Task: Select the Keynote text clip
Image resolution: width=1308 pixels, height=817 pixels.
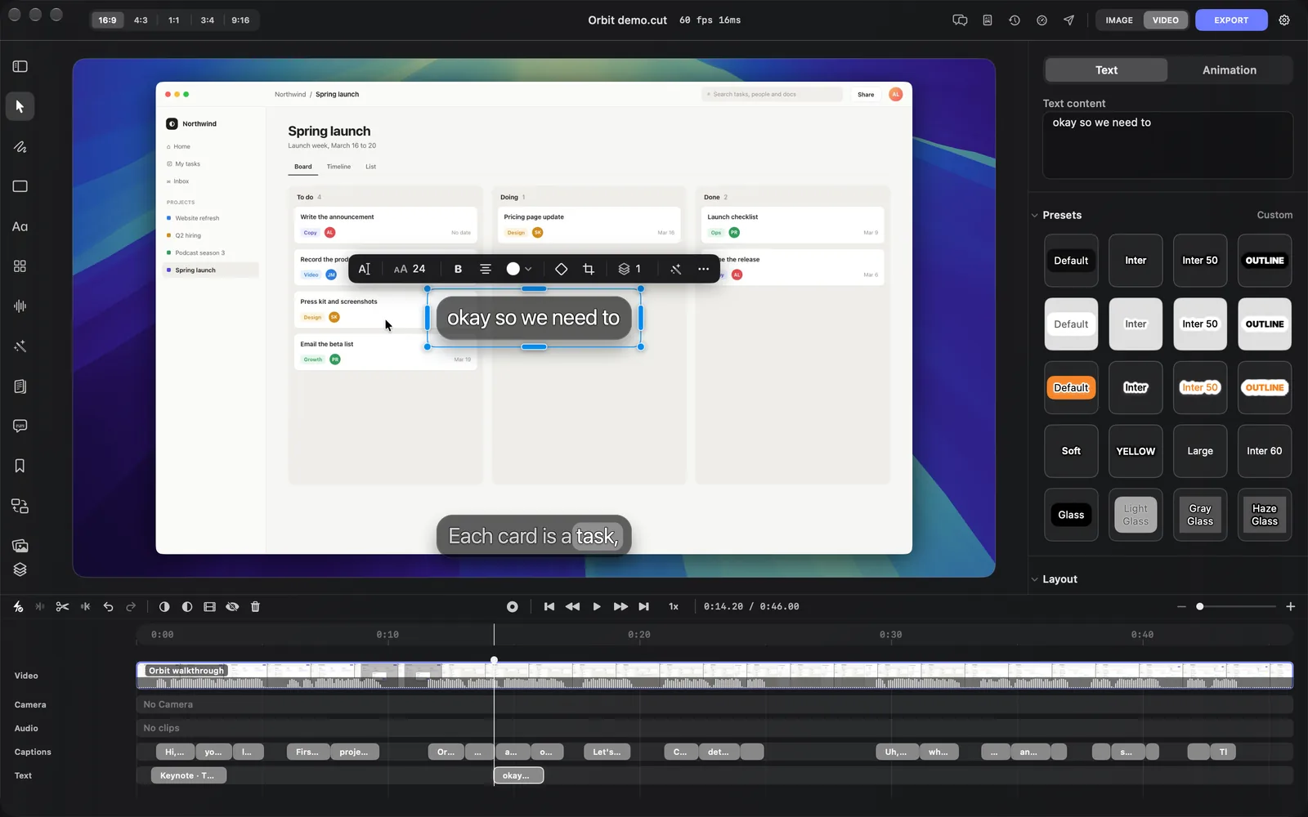Action: (189, 775)
